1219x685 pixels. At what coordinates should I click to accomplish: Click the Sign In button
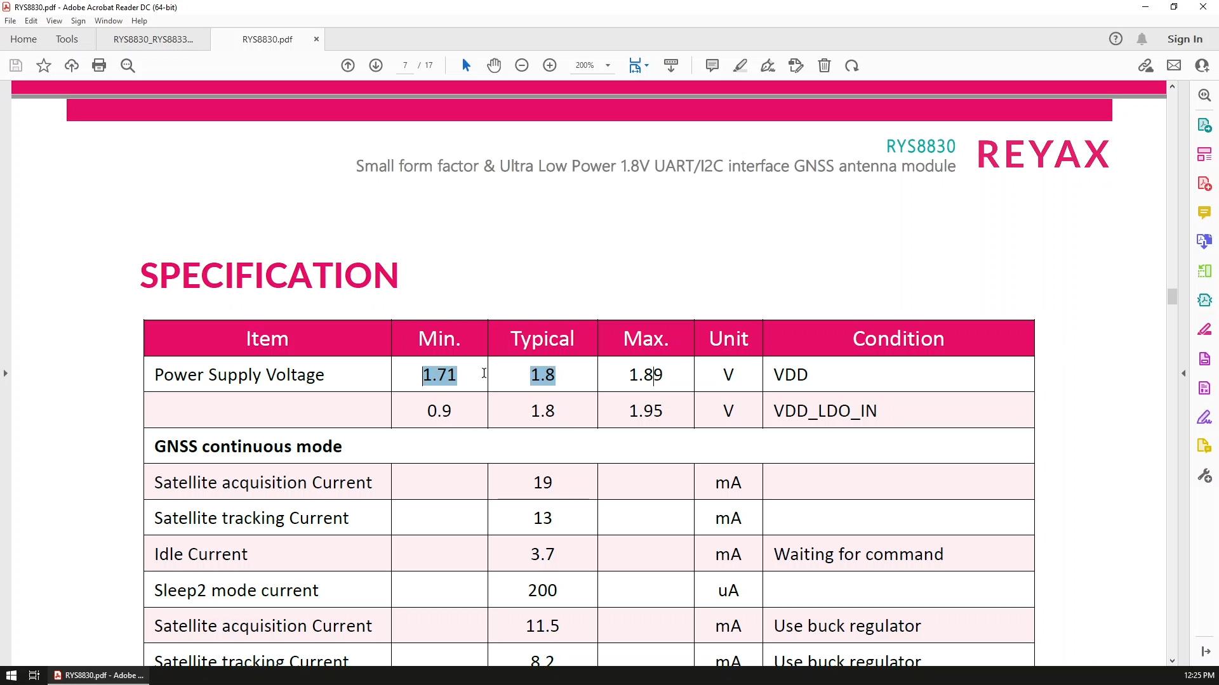1185,39
